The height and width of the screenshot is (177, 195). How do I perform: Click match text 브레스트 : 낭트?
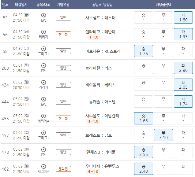click(99, 135)
